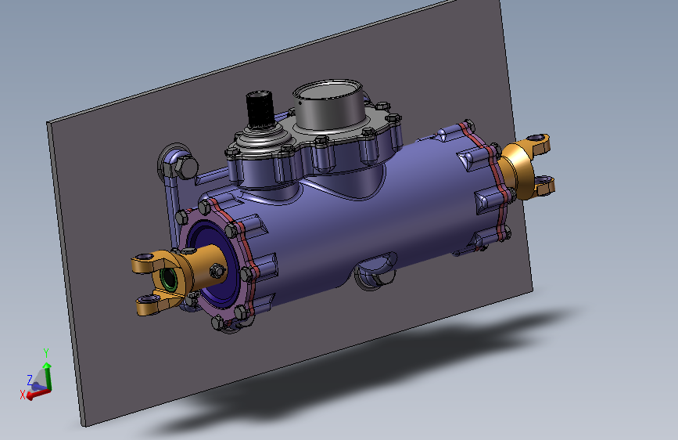678x440 pixels.
Task: Select the green seal ring inside left yoke
Action: [x=168, y=278]
